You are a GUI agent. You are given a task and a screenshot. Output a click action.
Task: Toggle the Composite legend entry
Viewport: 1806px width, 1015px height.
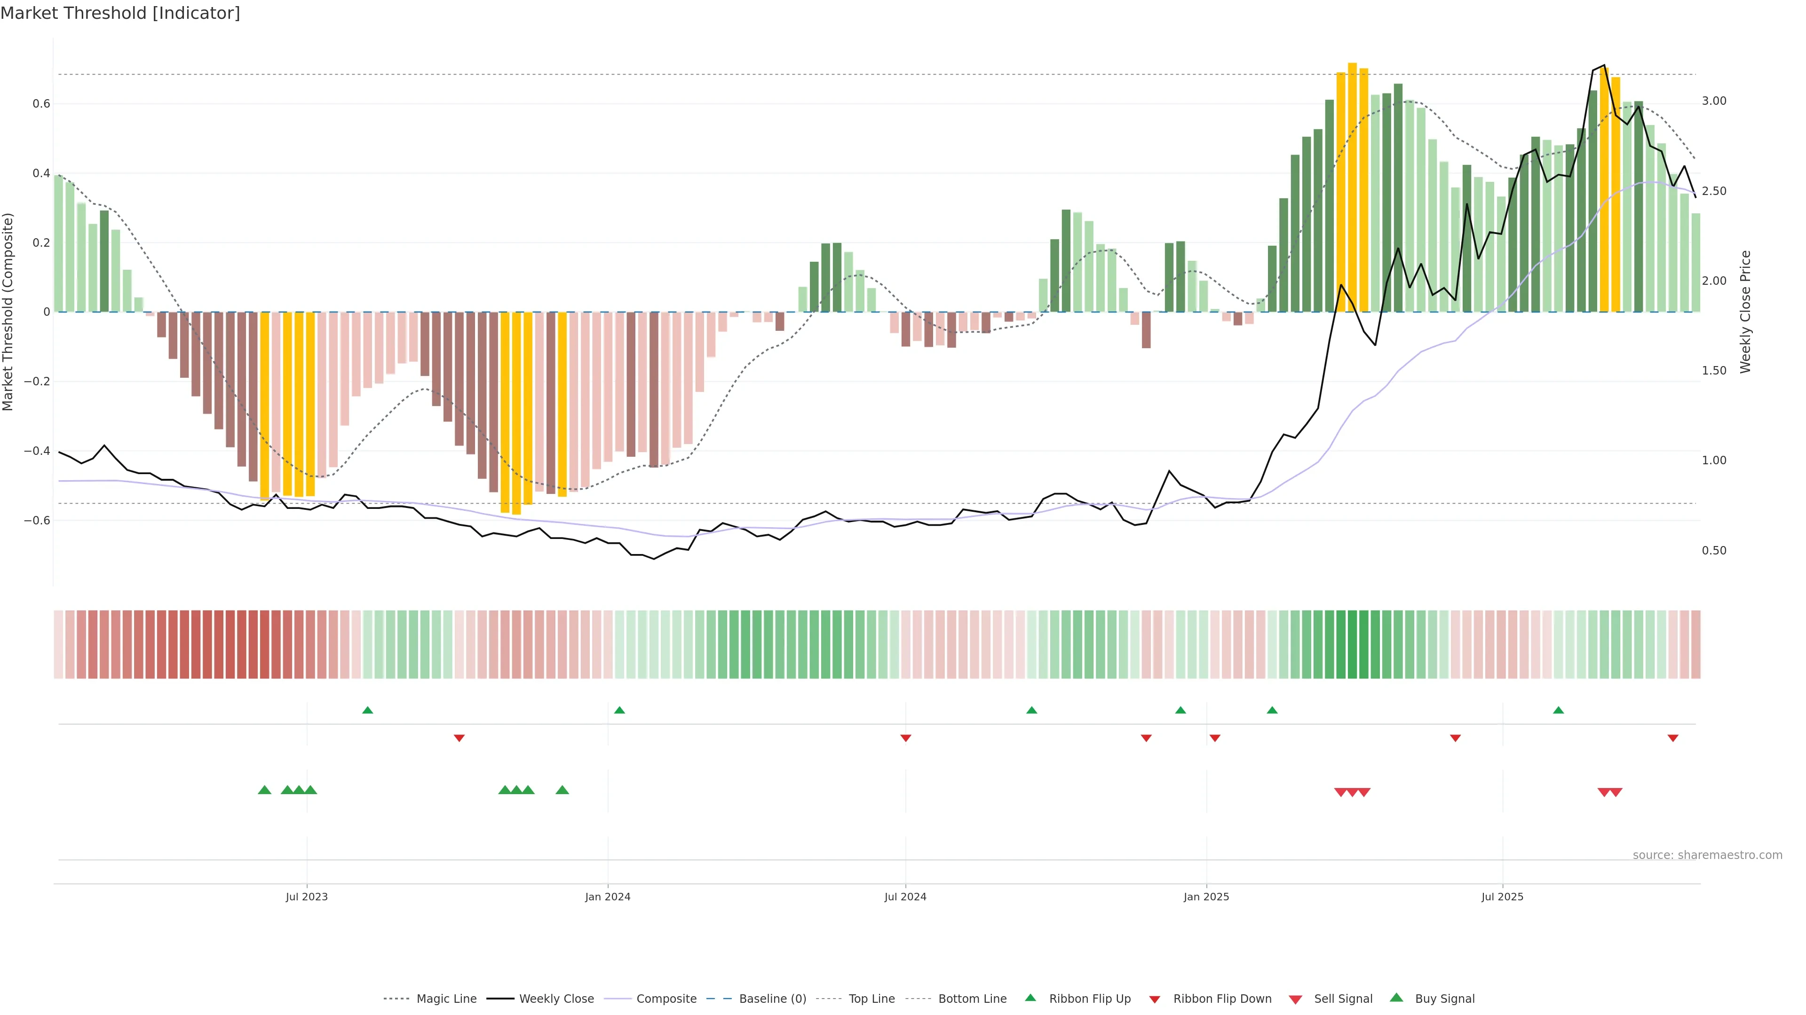click(x=666, y=999)
